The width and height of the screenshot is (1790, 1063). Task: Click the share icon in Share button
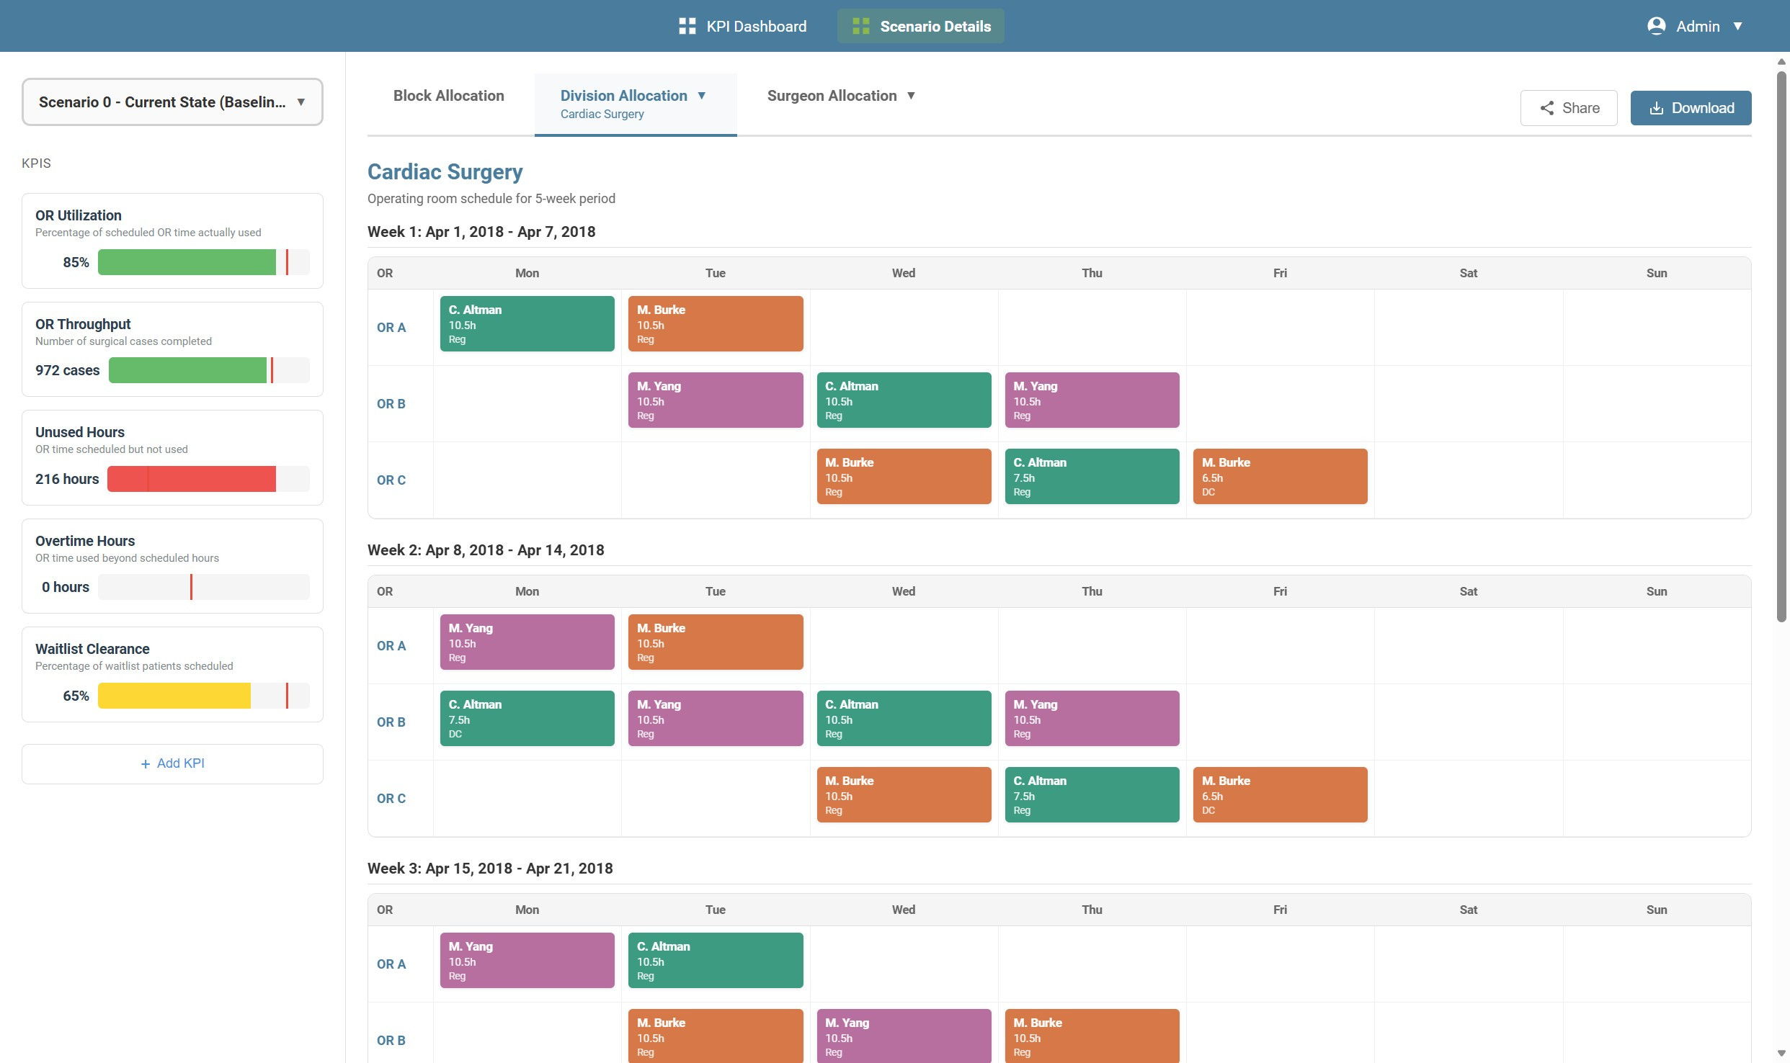(1546, 108)
